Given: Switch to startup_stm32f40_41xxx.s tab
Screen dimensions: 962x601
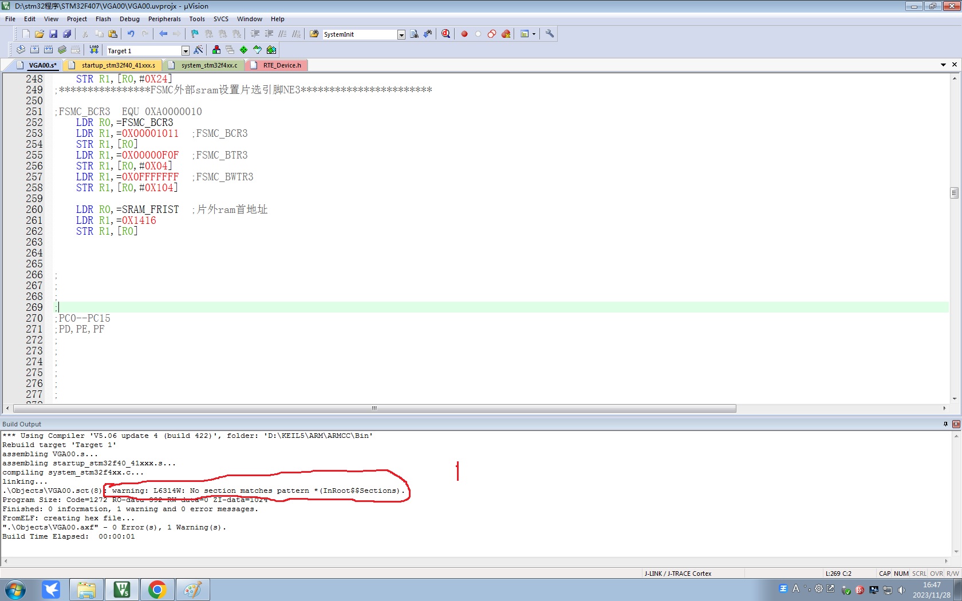Looking at the screenshot, I should (x=112, y=65).
